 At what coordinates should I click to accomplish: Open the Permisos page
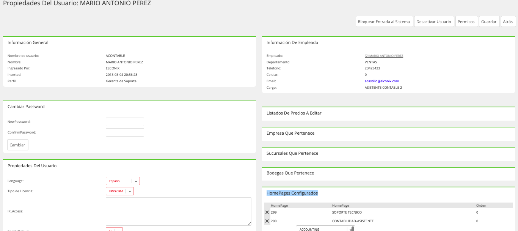tap(466, 22)
